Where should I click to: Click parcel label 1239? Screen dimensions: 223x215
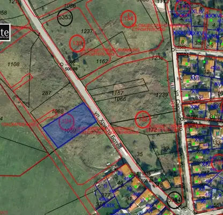(162, 95)
